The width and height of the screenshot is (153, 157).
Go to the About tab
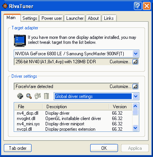93,18
